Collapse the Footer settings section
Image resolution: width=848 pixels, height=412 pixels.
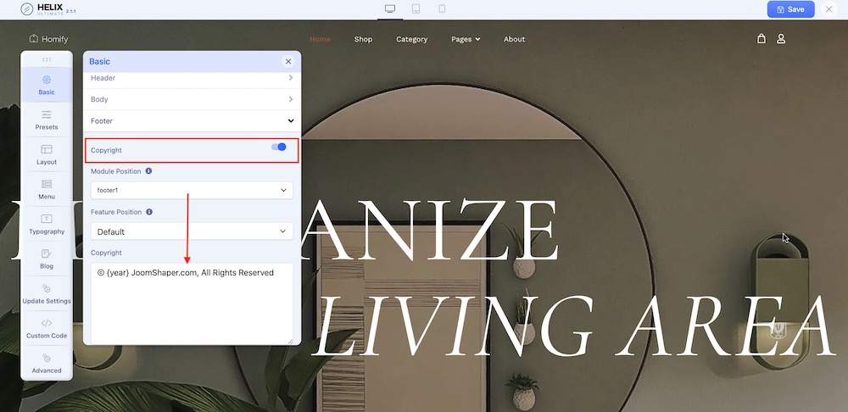click(192, 121)
